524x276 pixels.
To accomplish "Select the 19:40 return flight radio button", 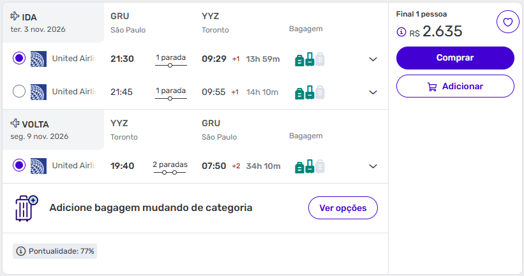I will [19, 166].
